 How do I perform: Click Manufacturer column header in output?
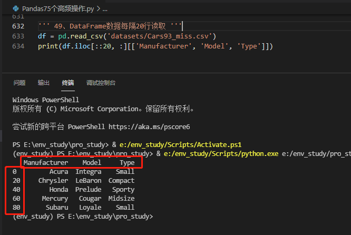46,162
